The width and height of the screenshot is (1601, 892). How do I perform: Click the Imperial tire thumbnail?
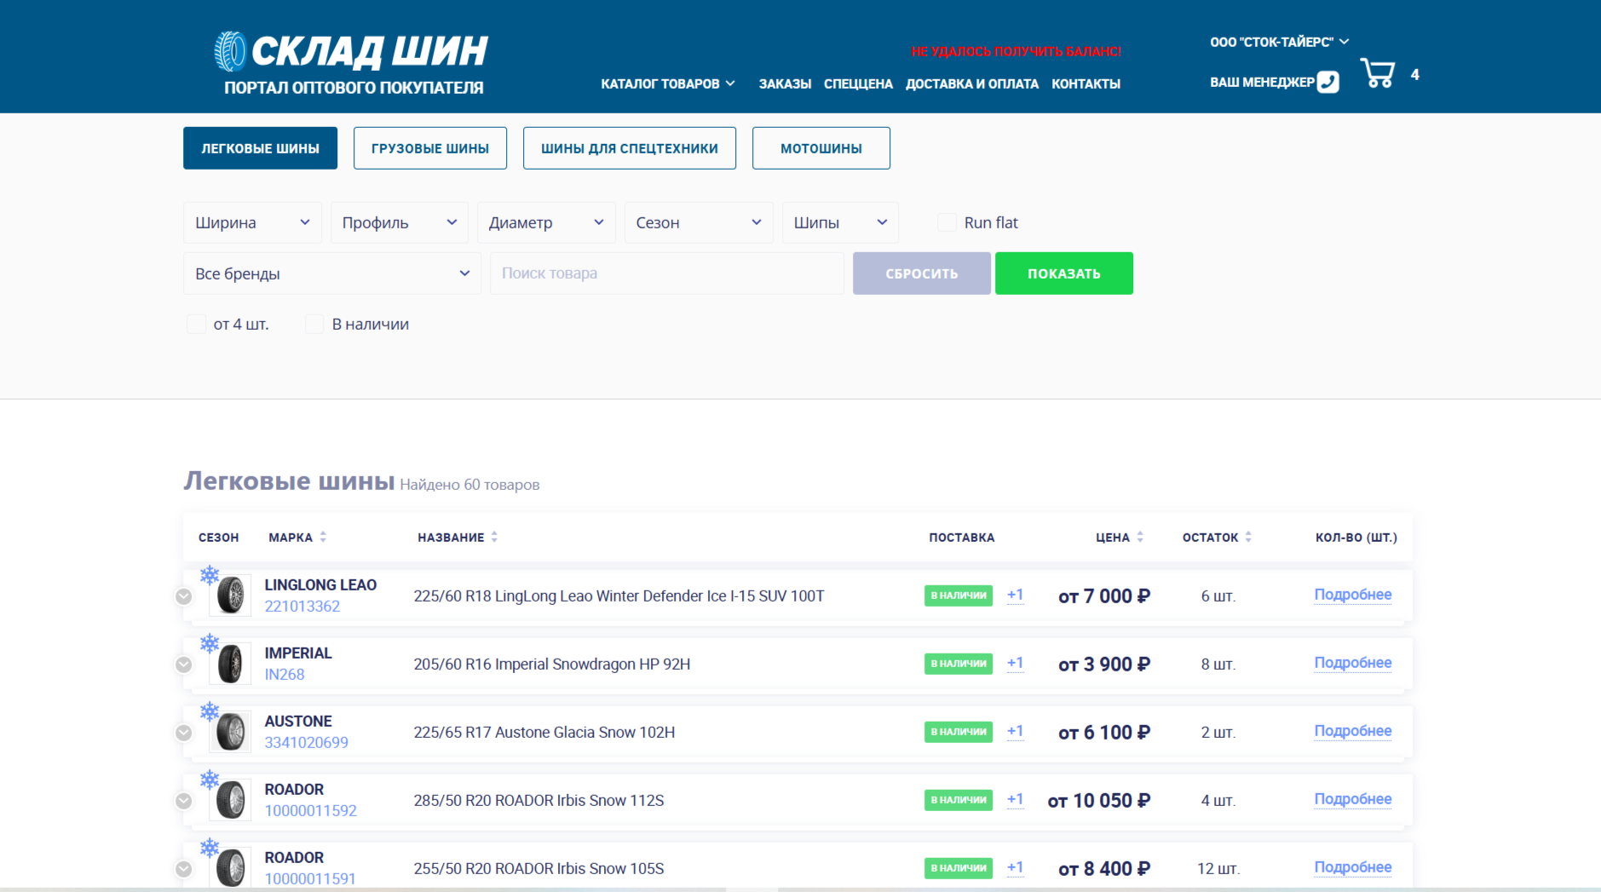point(230,664)
